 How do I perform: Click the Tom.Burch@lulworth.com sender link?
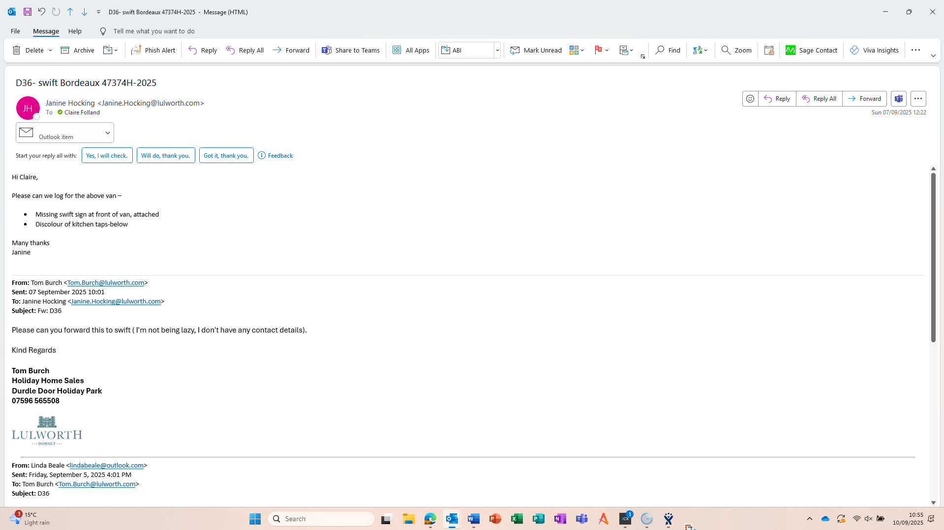[105, 282]
